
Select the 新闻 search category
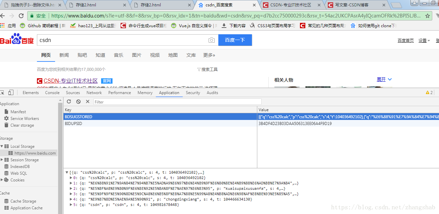pyautogui.click(x=64, y=55)
